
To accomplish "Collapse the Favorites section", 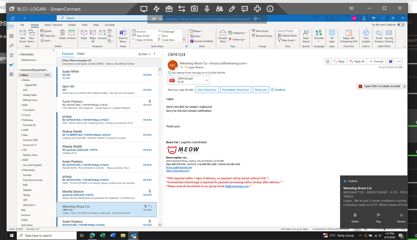I will [x=20, y=54].
